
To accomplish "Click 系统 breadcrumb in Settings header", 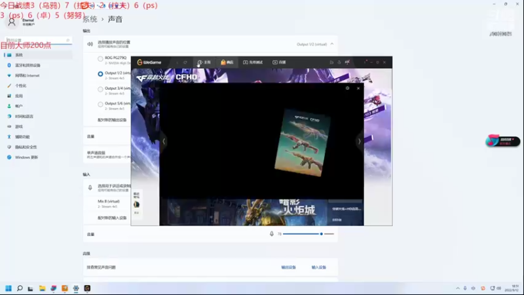I will [90, 20].
